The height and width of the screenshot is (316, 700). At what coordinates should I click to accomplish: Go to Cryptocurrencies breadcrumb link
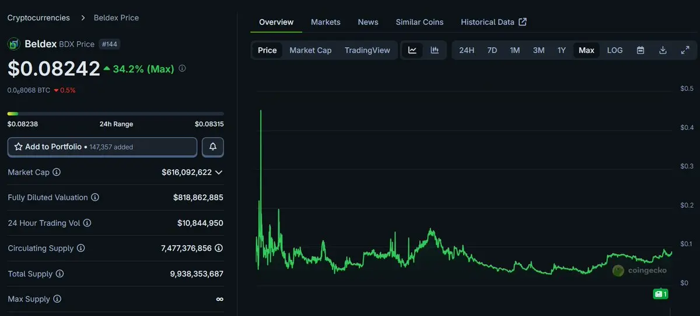coord(38,17)
